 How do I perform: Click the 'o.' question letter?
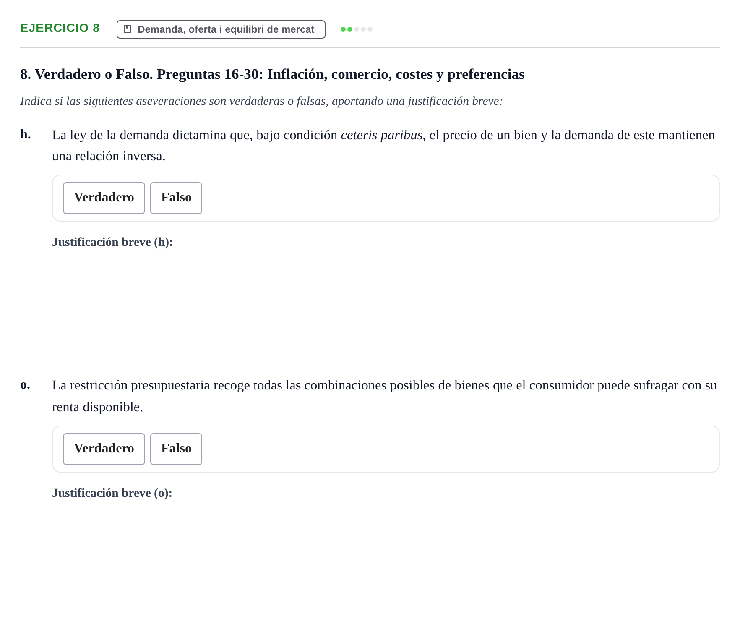(x=25, y=384)
